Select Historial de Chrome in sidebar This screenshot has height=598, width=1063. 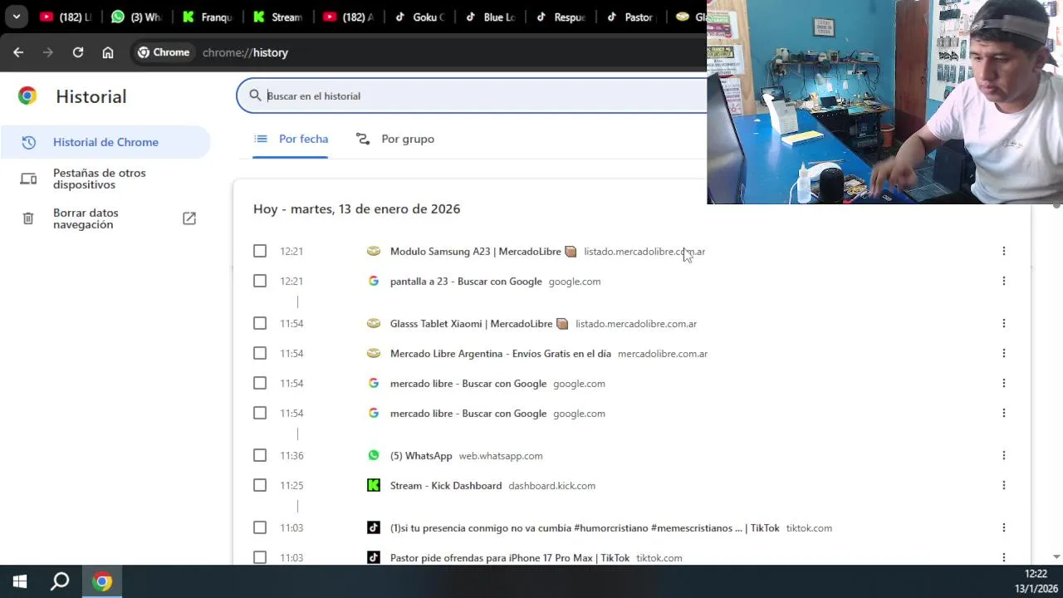click(x=105, y=142)
